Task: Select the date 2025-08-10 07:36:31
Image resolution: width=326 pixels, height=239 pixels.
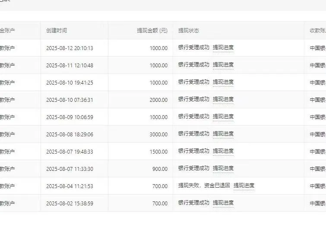Action: 70,100
